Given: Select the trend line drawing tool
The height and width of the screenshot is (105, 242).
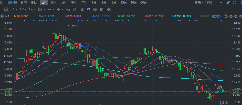Looking at the screenshot, I should [12, 9].
